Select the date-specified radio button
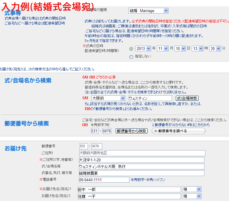 point(131,49)
